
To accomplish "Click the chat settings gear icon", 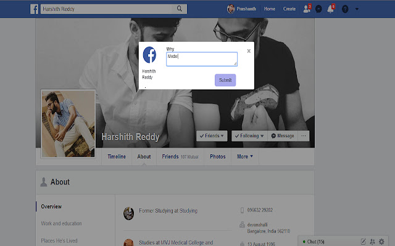I will [382, 241].
